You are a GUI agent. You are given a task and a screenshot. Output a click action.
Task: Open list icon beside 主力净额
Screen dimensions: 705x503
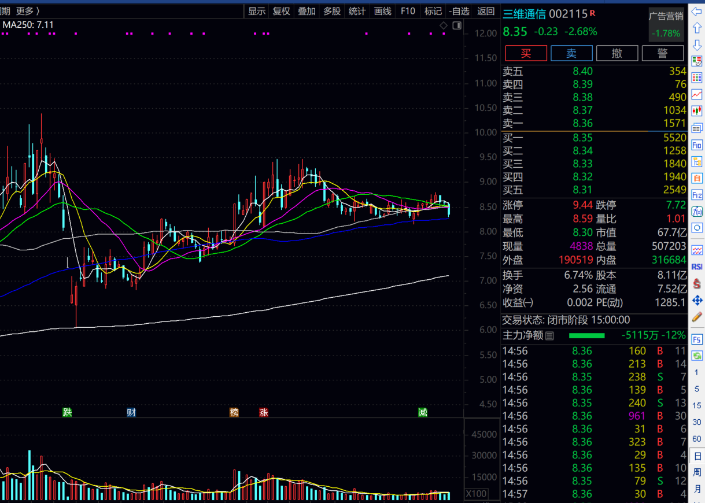[549, 336]
